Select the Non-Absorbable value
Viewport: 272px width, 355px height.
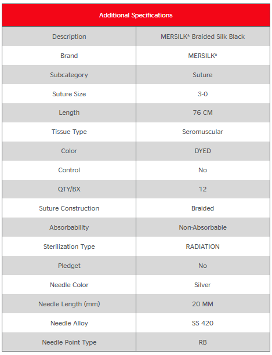click(x=203, y=227)
